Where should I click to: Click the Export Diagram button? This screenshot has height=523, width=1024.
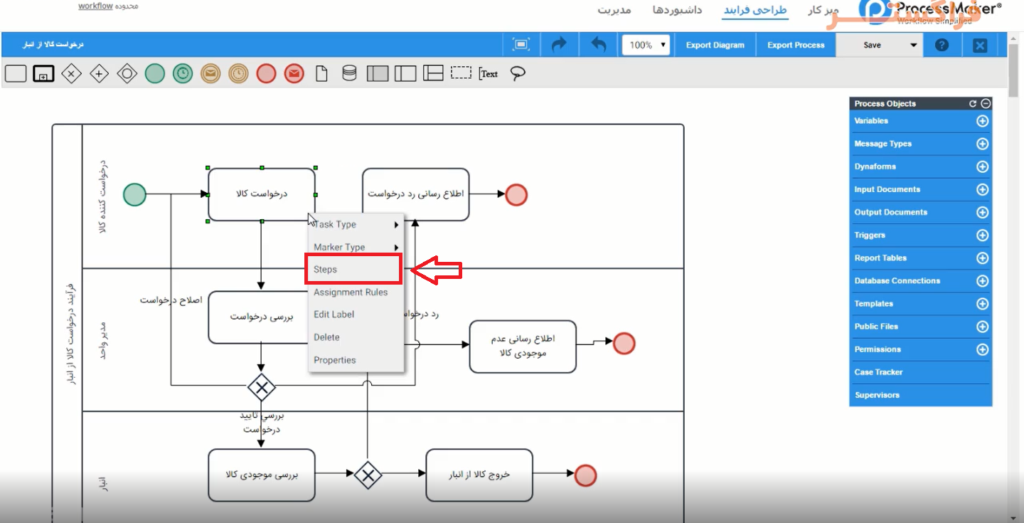pyautogui.click(x=715, y=45)
